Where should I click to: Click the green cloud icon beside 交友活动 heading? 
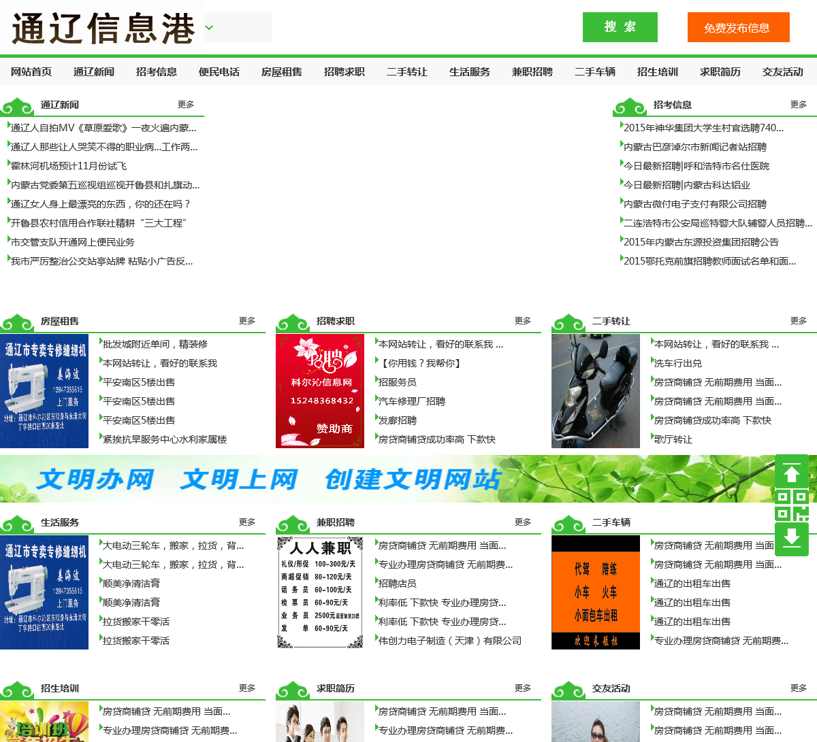coord(568,690)
